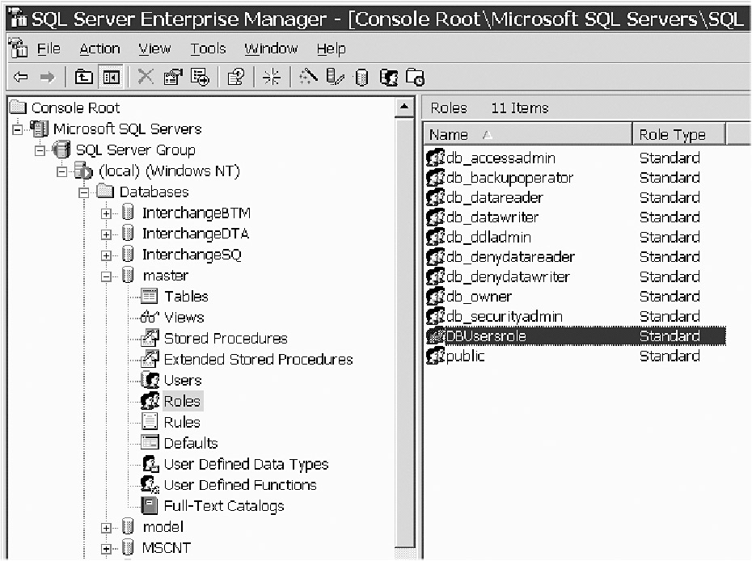Click the New (starburst) toolbar icon
This screenshot has height=561, width=752.
pos(272,77)
